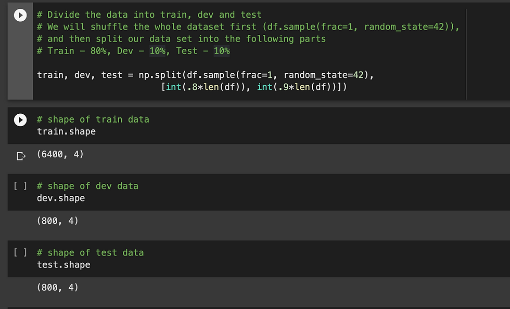Place cursor in dev.shape code
Screen dimensions: 510x309
point(61,198)
